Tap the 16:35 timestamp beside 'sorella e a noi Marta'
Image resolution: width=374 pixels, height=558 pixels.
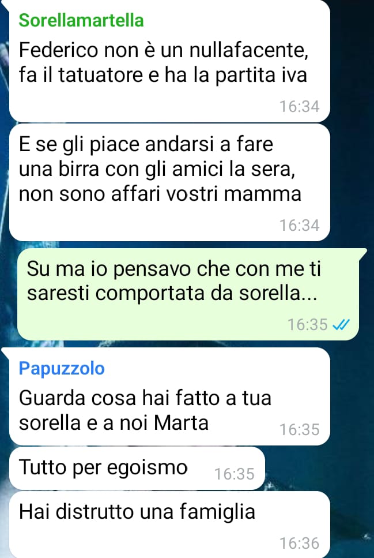pyautogui.click(x=299, y=429)
